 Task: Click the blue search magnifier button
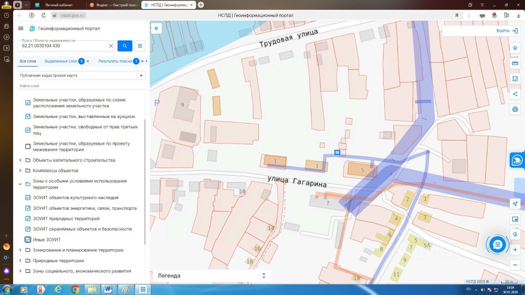tap(125, 46)
